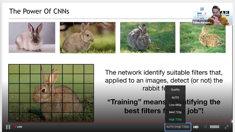Adjust the volume level bars
Screen dimensions: 235x132
point(214,127)
